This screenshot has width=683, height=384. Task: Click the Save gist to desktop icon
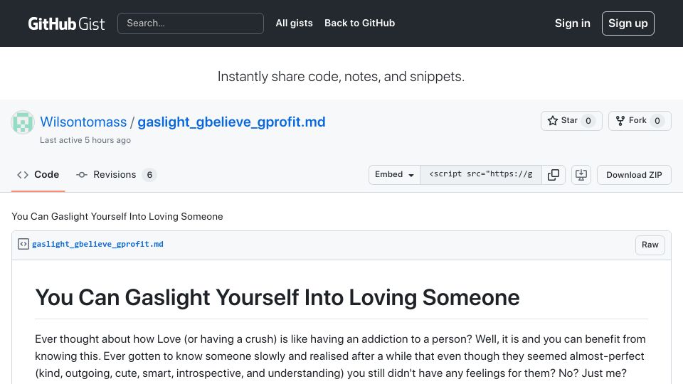(581, 175)
